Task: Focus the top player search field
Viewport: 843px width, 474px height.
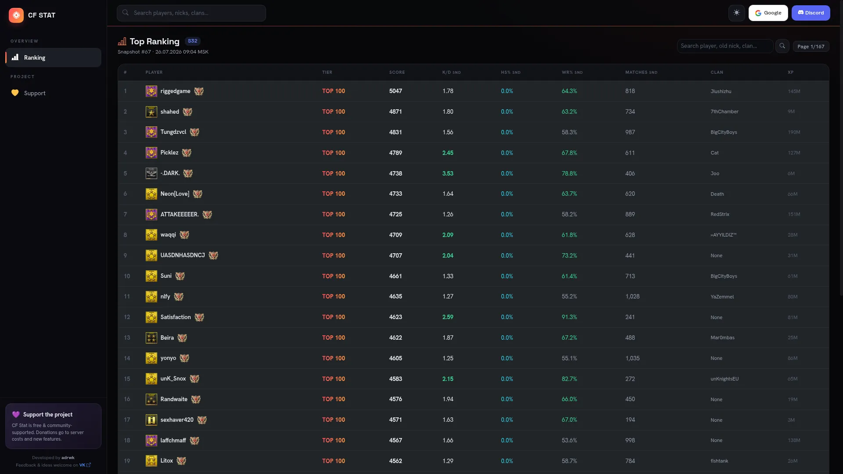Action: coord(191,13)
